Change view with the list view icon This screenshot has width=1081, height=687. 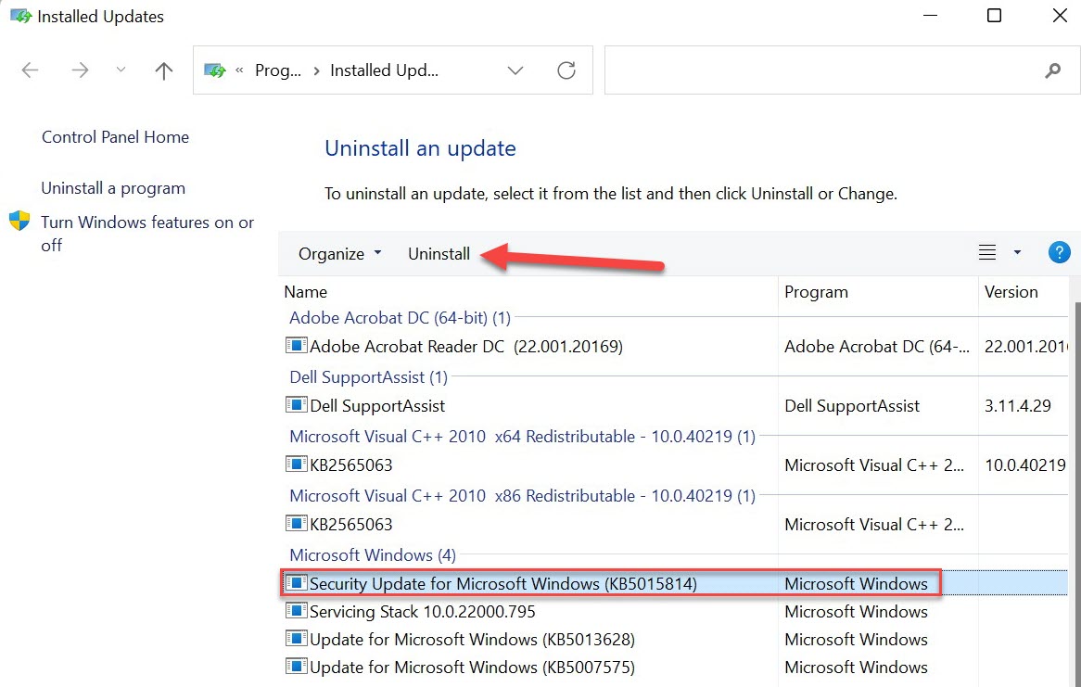(987, 252)
